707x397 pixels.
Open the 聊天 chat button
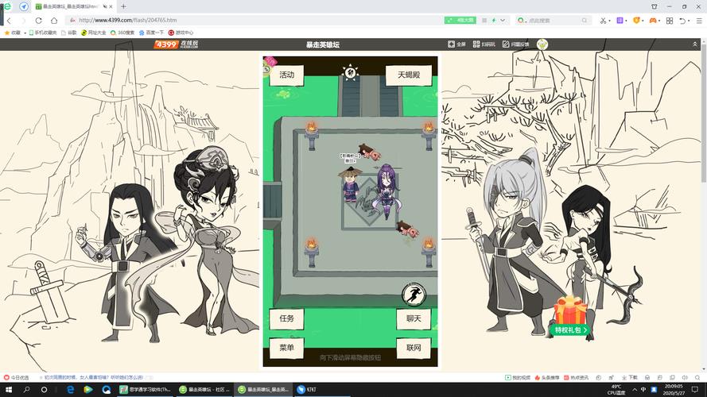(x=414, y=318)
